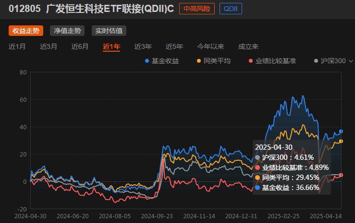Toggle 基金收益 legend series
The image size is (355, 223).
pyautogui.click(x=162, y=61)
